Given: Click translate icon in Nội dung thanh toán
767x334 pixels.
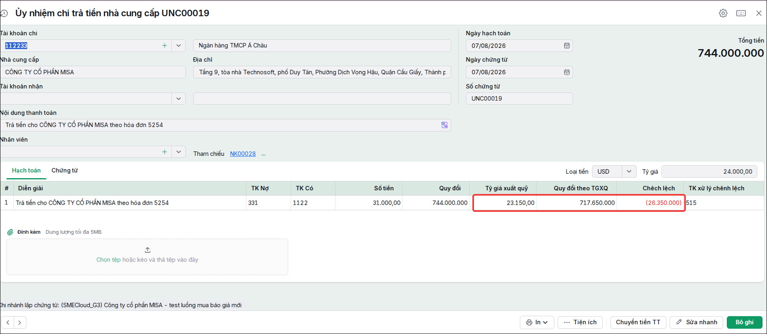Looking at the screenshot, I should click(x=444, y=125).
